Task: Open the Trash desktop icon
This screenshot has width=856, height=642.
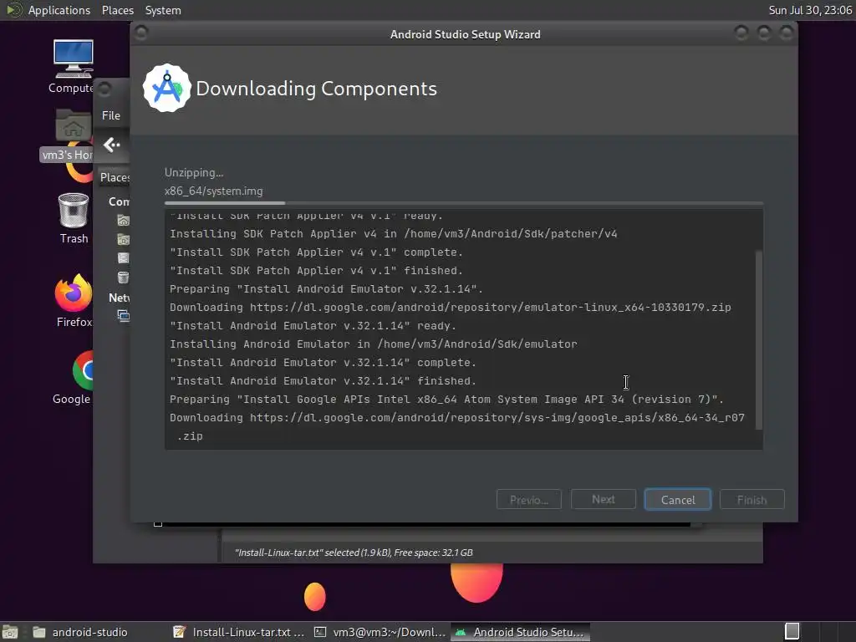Action: (74, 210)
